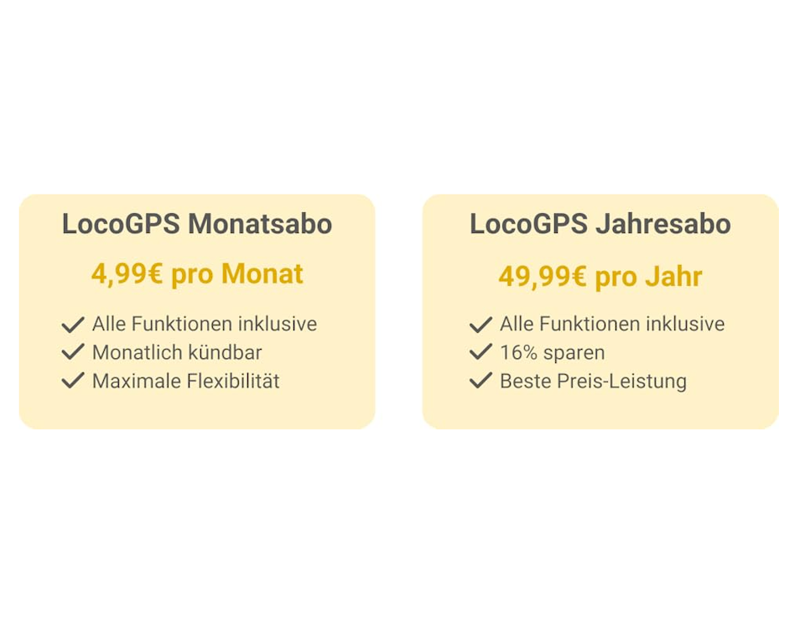Click checkmark next to Monatlich kündbar
805x629 pixels.
(73, 351)
